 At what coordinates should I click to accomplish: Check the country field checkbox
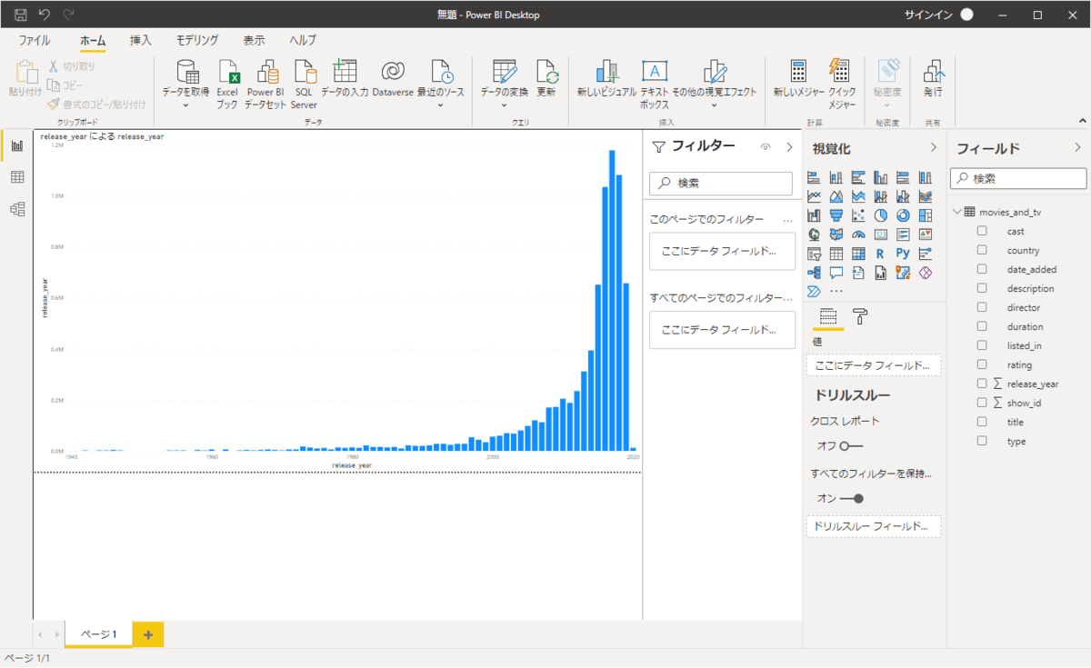pyautogui.click(x=982, y=250)
